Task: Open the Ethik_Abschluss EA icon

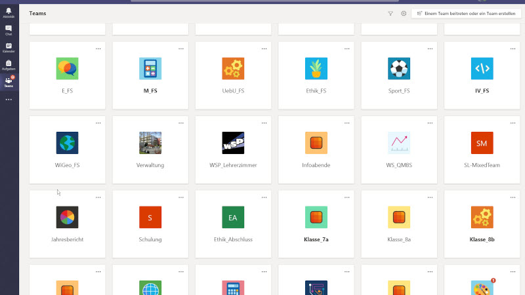Action: (233, 217)
